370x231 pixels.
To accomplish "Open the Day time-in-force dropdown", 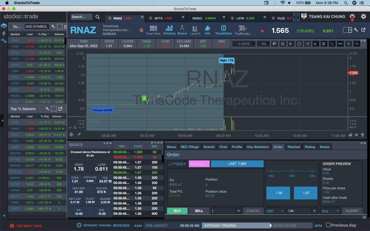I will click(x=331, y=211).
